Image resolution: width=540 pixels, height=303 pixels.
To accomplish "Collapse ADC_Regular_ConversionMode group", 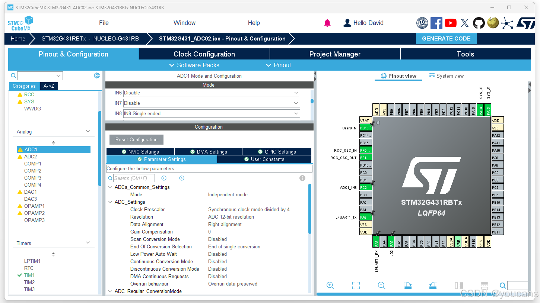I will (110, 291).
